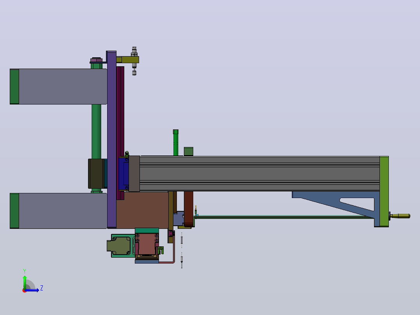Select the dark red-brown vertical strap
This screenshot has width=420, height=315.
[x=189, y=209]
